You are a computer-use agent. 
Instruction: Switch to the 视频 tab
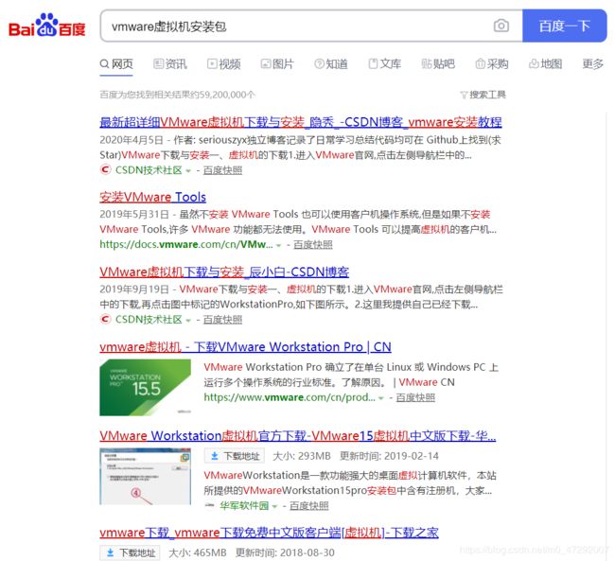point(224,64)
